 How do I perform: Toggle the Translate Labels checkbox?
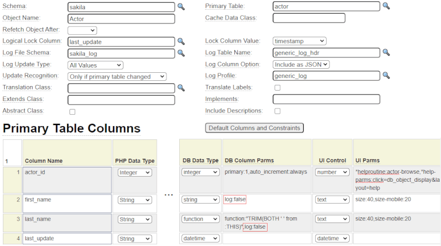tap(277, 88)
